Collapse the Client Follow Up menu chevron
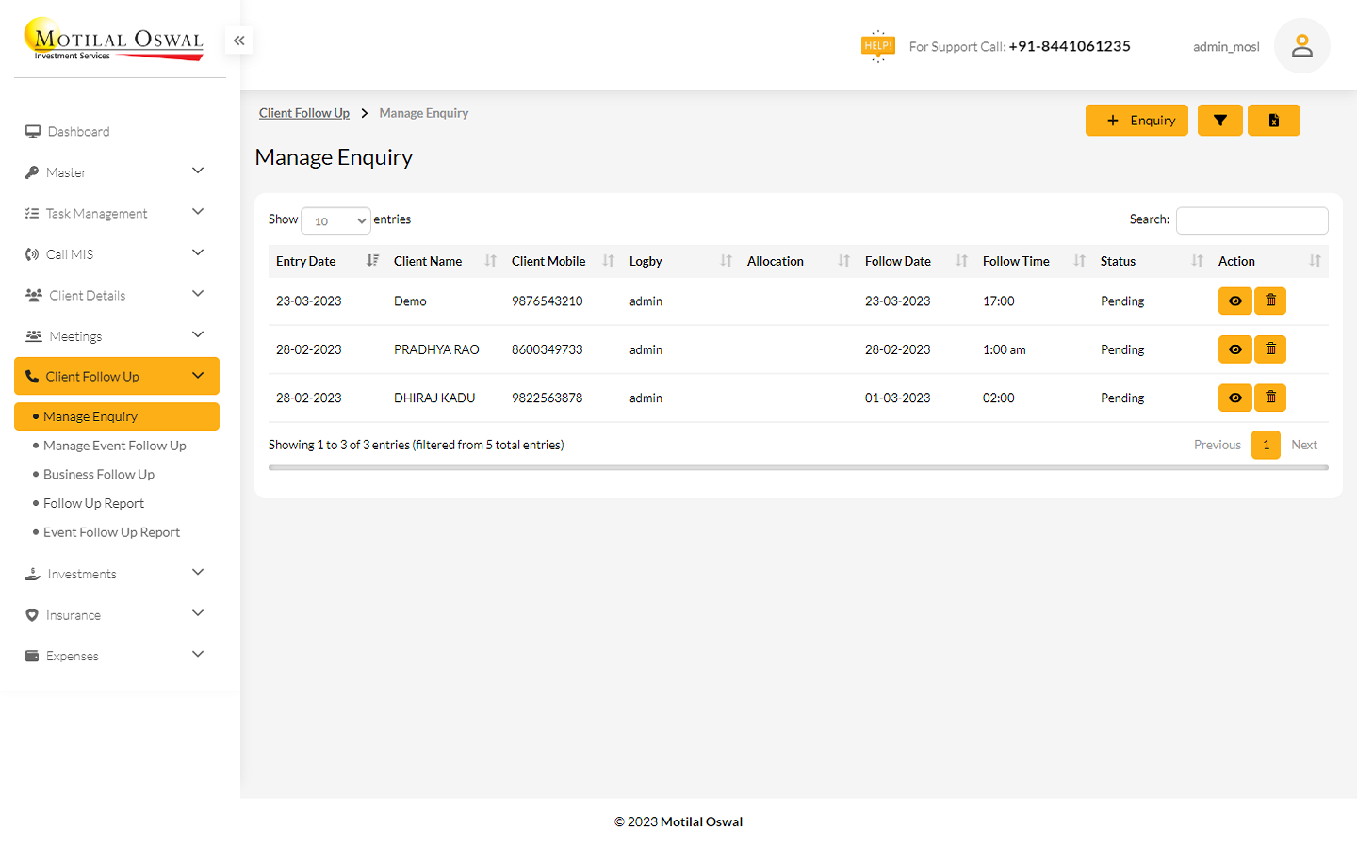The image size is (1357, 845). pyautogui.click(x=198, y=376)
